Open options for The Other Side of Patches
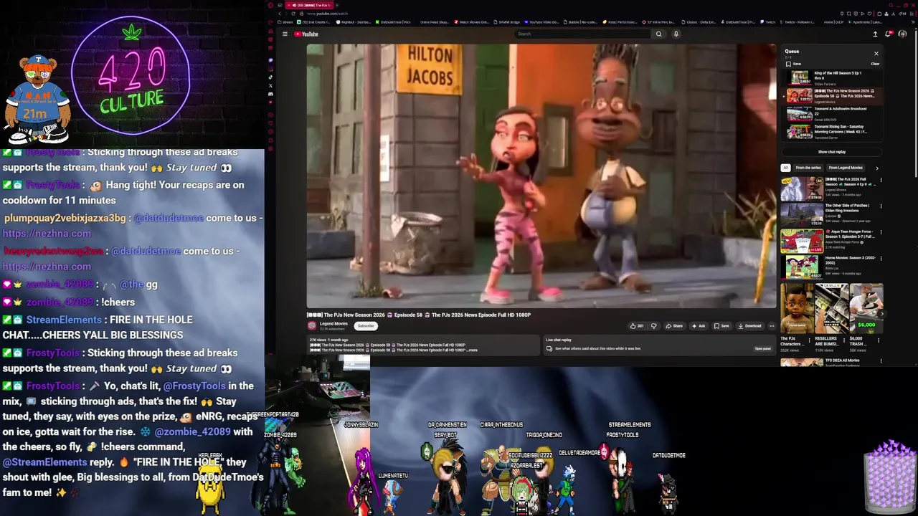This screenshot has height=516, width=918. [x=881, y=206]
